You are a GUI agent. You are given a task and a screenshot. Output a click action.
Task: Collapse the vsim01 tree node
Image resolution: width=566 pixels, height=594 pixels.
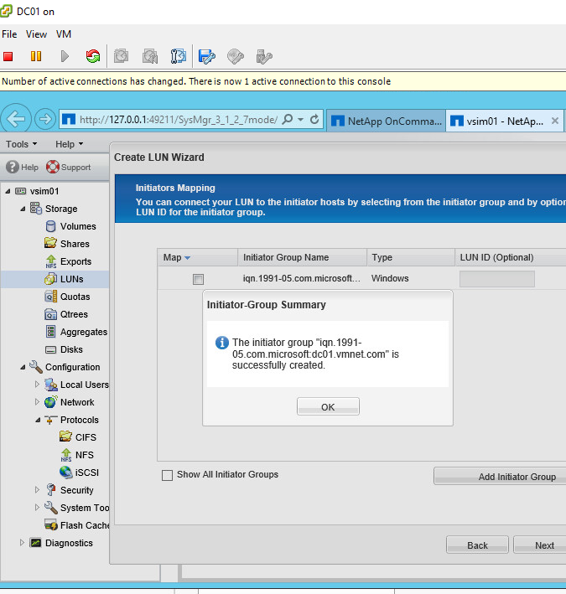tap(8, 191)
